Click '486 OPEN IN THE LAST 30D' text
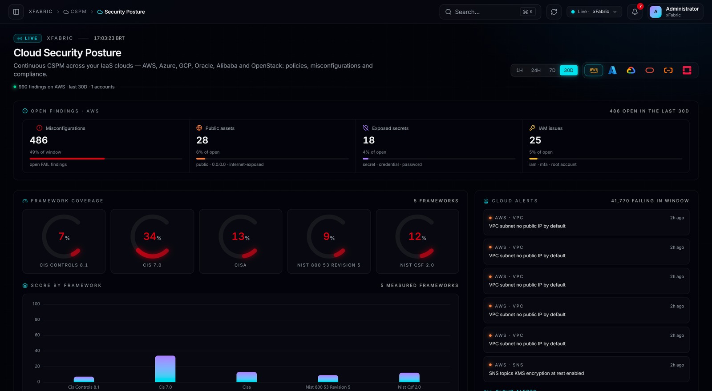This screenshot has width=712, height=391. (649, 111)
